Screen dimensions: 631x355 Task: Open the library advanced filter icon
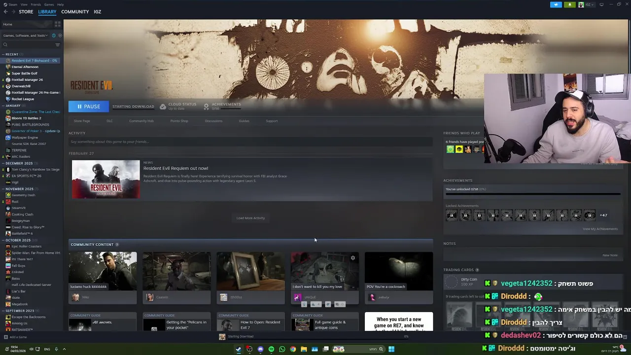pyautogui.click(x=58, y=45)
